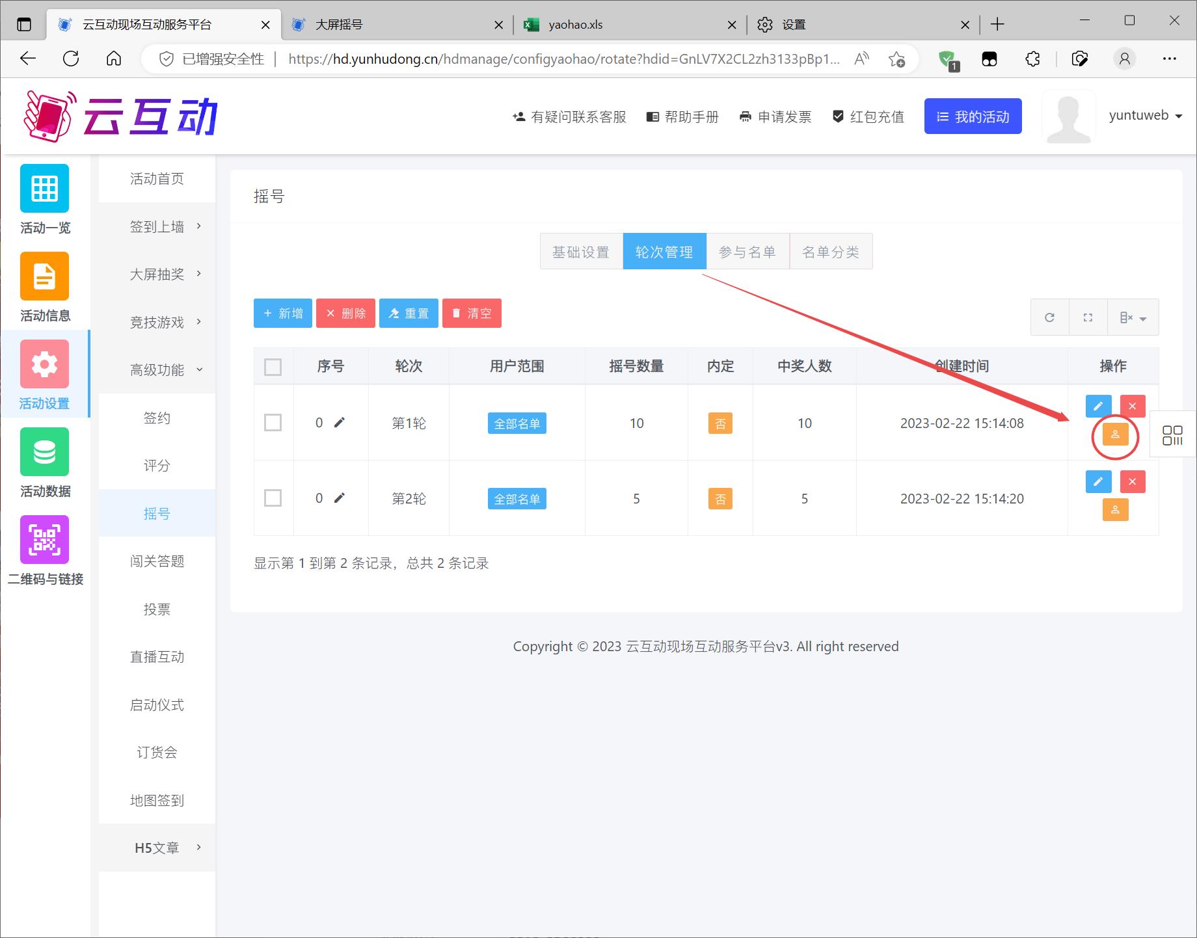1197x938 pixels.
Task: Select the 活动设置 gear icon
Action: (x=44, y=364)
